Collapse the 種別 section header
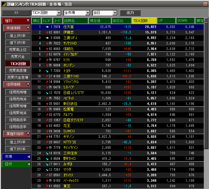Viewport: 209px width, 189px height. (x=16, y=21)
